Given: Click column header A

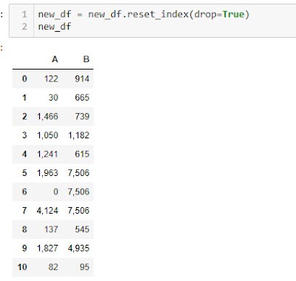Looking at the screenshot, I should point(55,59).
